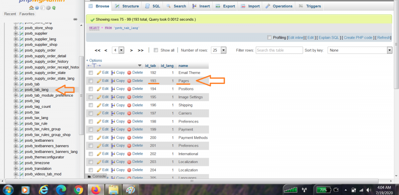
Task: Expand psvb_tag_count tree node
Action: [16, 107]
